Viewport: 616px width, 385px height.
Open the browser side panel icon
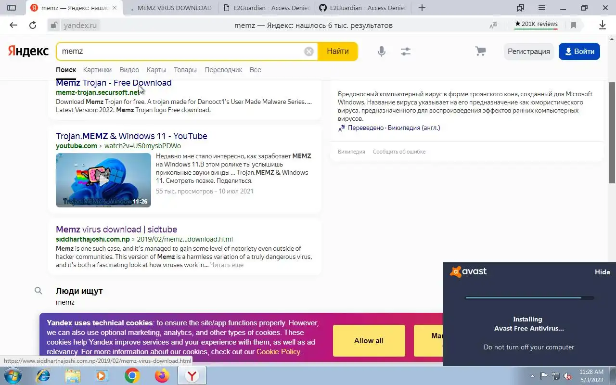pos(12,8)
